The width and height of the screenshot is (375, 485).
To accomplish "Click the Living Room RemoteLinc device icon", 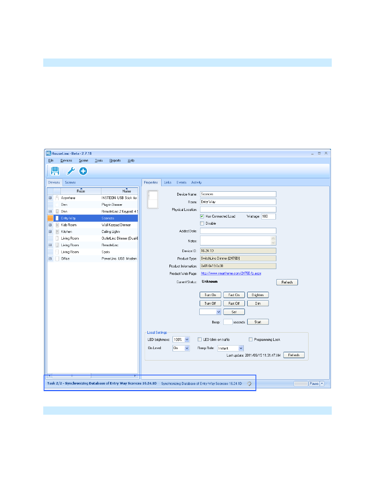I will point(57,245).
